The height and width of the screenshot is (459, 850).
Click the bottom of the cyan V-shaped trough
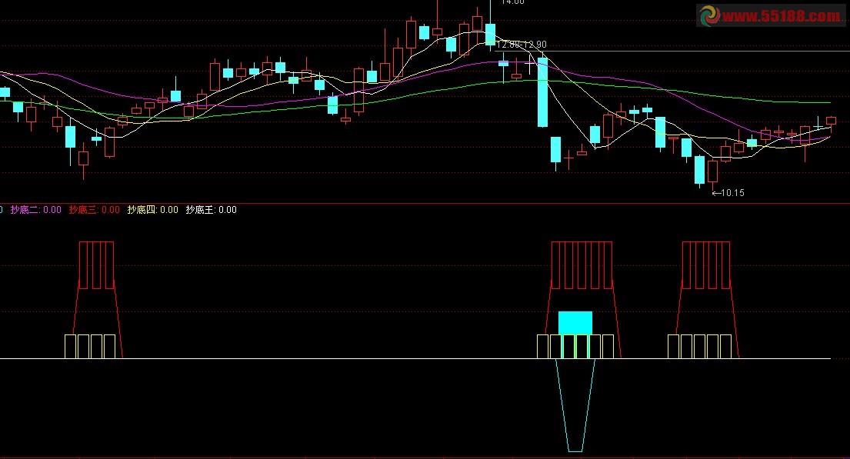pos(575,451)
